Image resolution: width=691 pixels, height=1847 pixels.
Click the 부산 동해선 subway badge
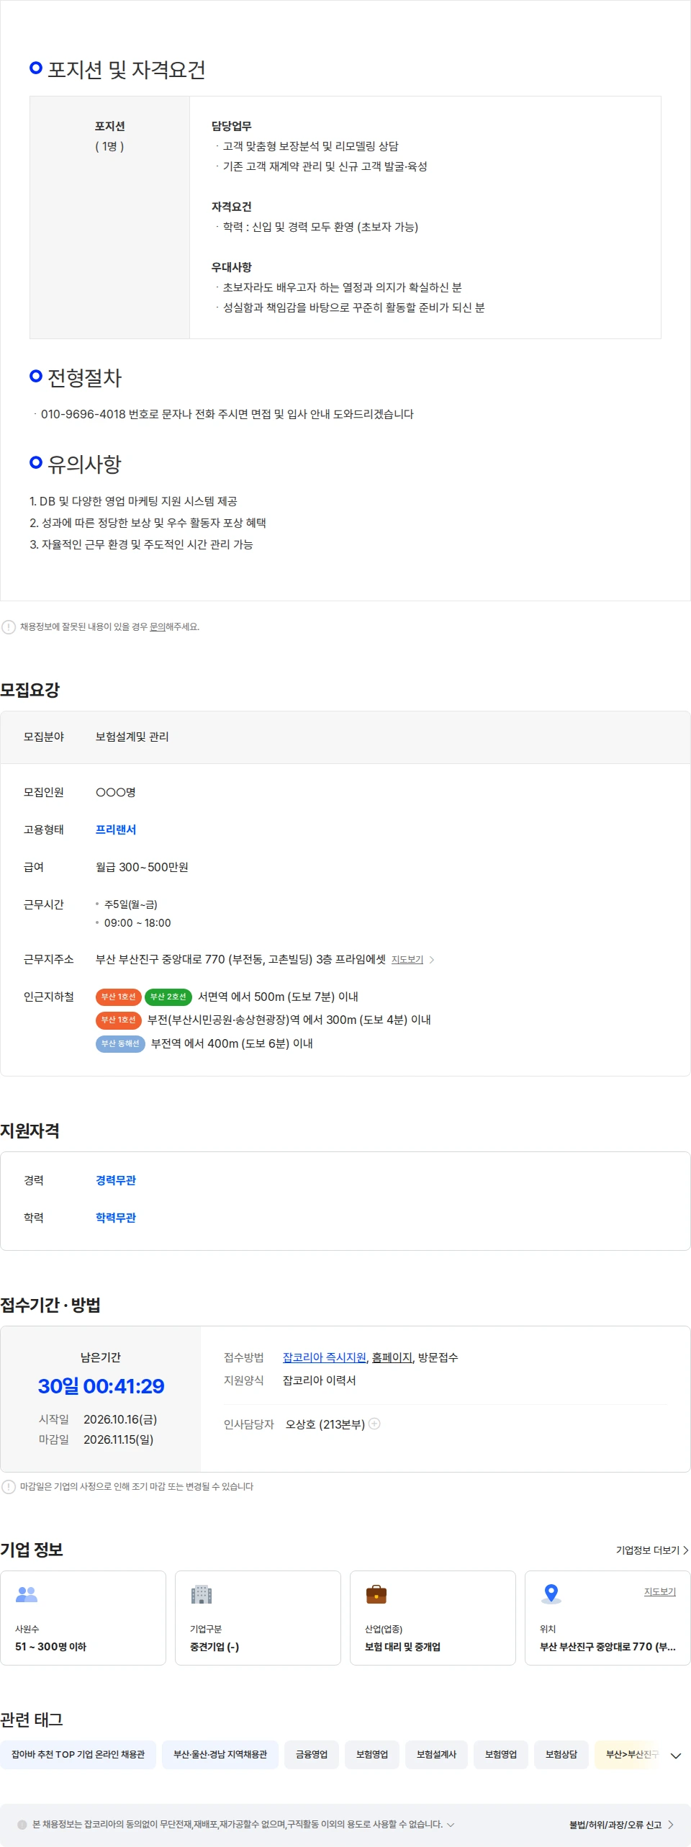pyautogui.click(x=120, y=1044)
